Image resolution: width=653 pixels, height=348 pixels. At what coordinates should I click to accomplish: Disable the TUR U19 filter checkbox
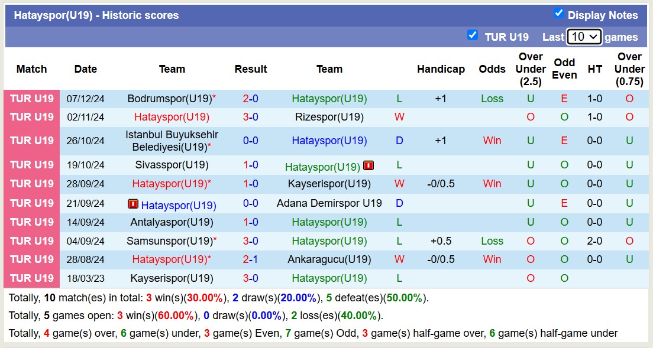(x=473, y=35)
